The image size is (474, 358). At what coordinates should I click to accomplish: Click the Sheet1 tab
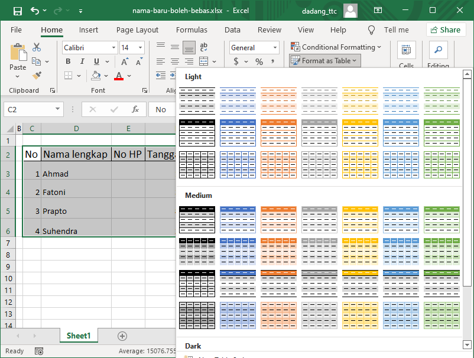(x=79, y=335)
